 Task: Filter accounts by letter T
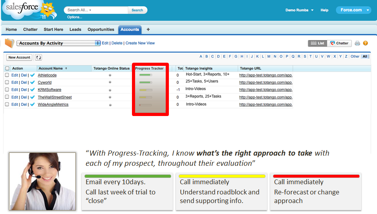pos(310,56)
